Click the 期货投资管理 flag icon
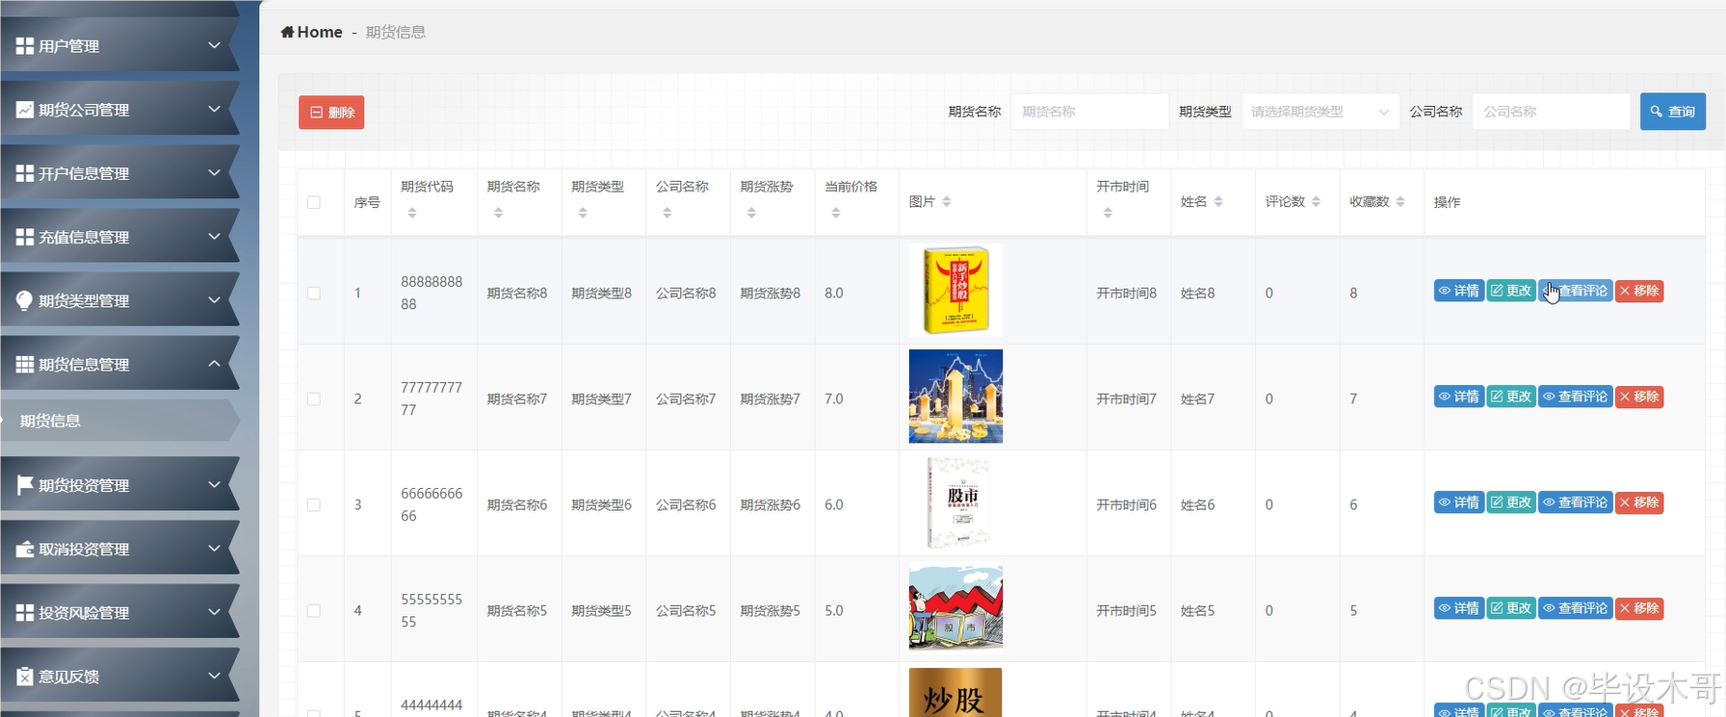 [x=25, y=485]
